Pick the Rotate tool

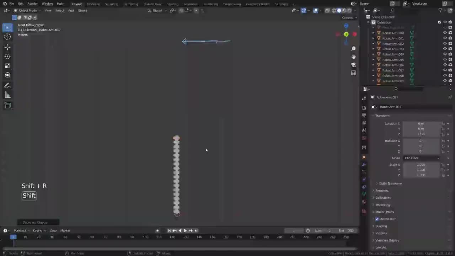point(7,57)
